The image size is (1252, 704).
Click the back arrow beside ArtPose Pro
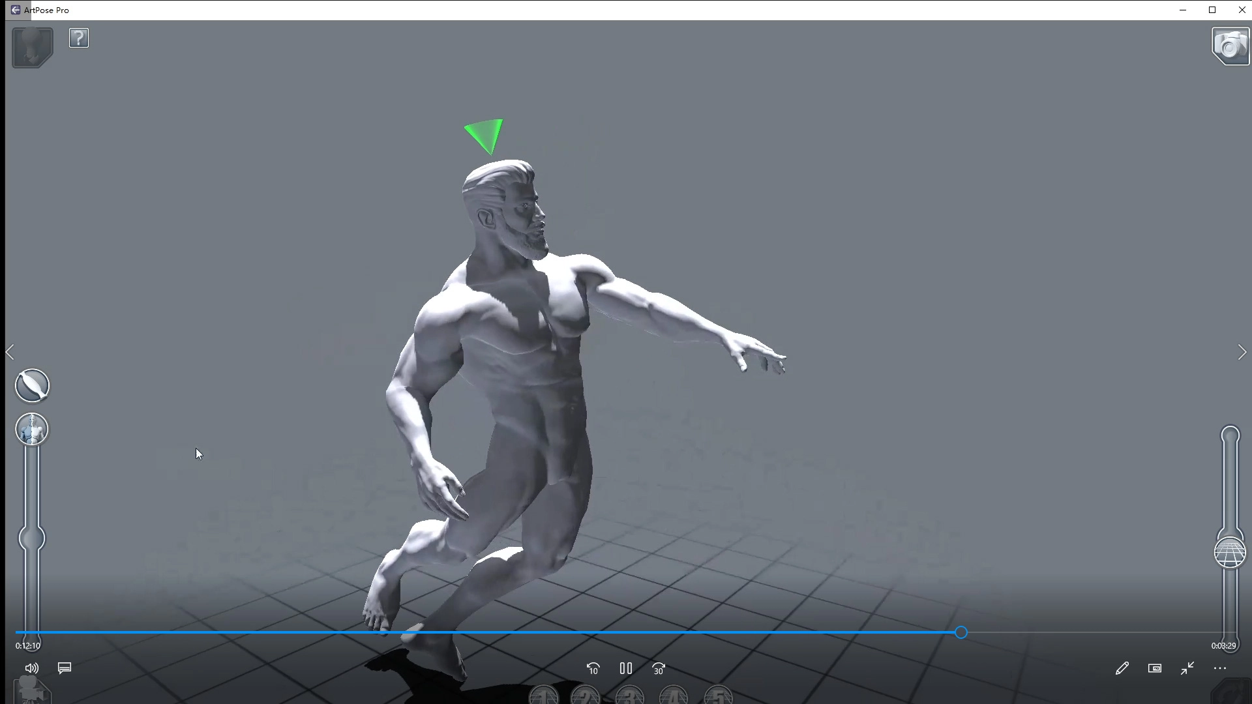15,10
